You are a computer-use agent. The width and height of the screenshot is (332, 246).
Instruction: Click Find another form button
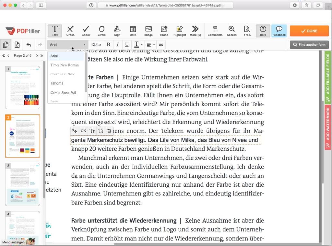(309, 45)
